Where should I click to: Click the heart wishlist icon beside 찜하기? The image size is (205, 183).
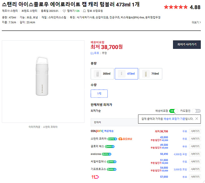coord(64,11)
